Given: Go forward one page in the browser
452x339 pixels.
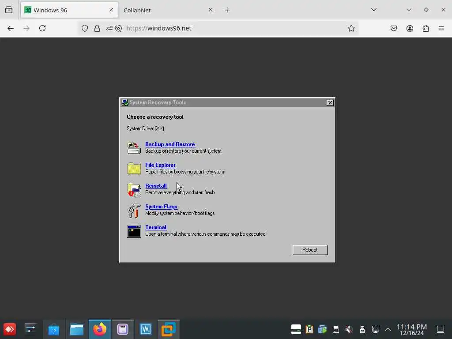Looking at the screenshot, I should (26, 28).
